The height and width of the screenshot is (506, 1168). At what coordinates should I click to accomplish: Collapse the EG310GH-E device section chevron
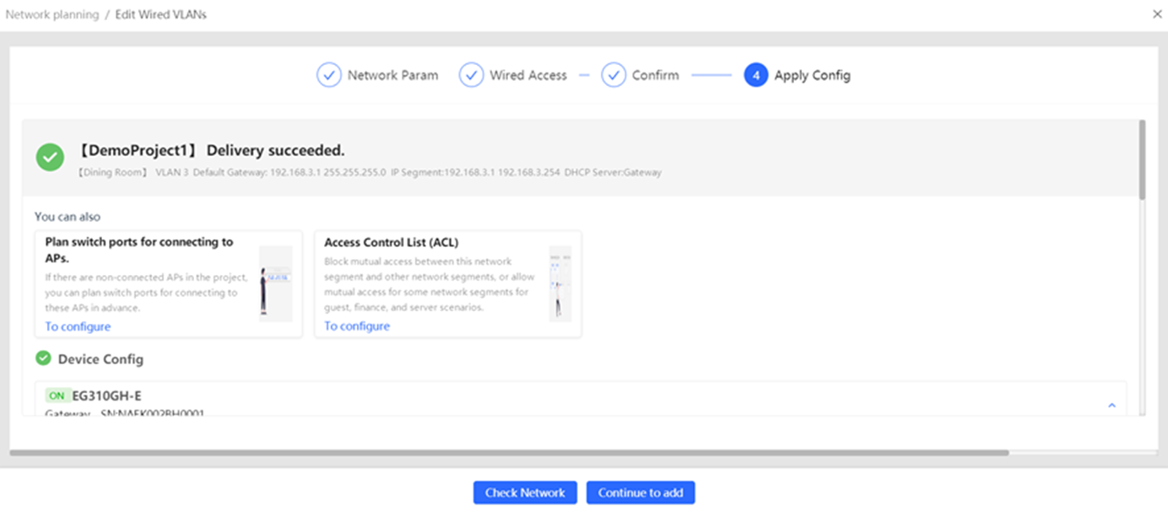1111,406
